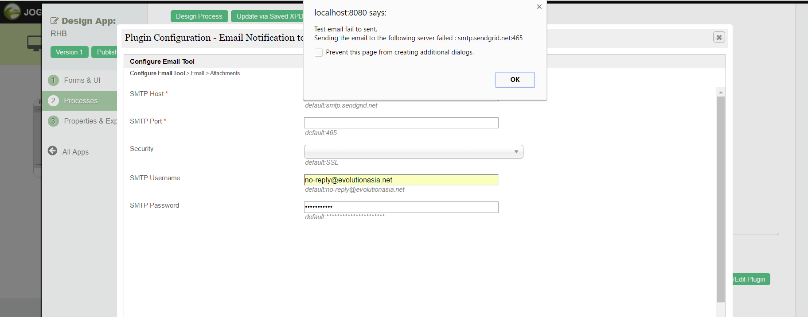Click the SMTP Username field
The image size is (808, 317).
401,180
